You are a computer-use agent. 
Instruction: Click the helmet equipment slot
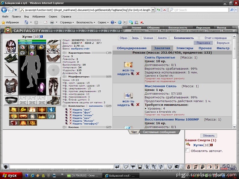11,47
